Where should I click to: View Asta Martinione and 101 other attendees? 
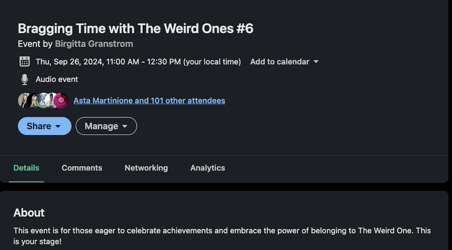[149, 100]
